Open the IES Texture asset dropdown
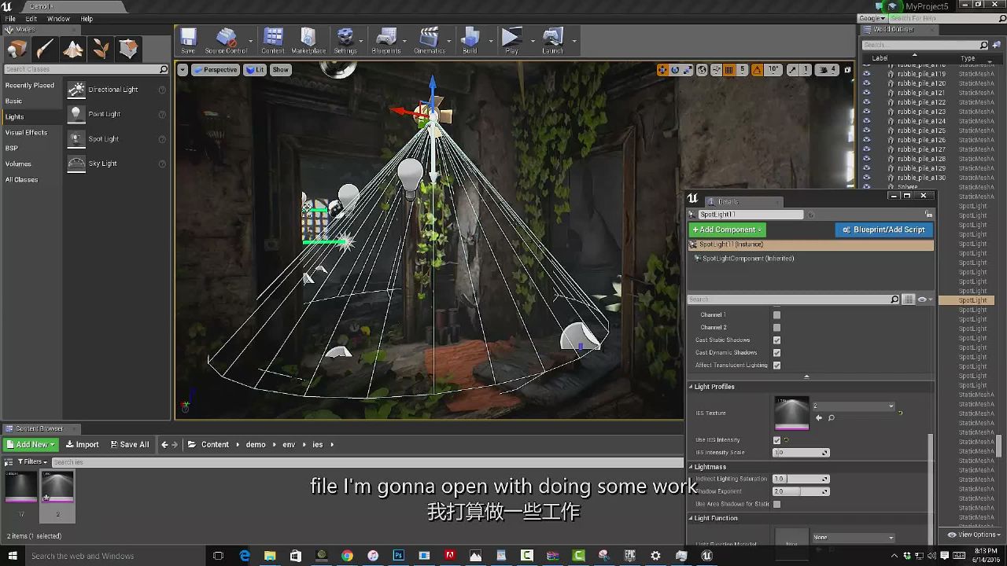This screenshot has width=1007, height=566. pos(854,406)
